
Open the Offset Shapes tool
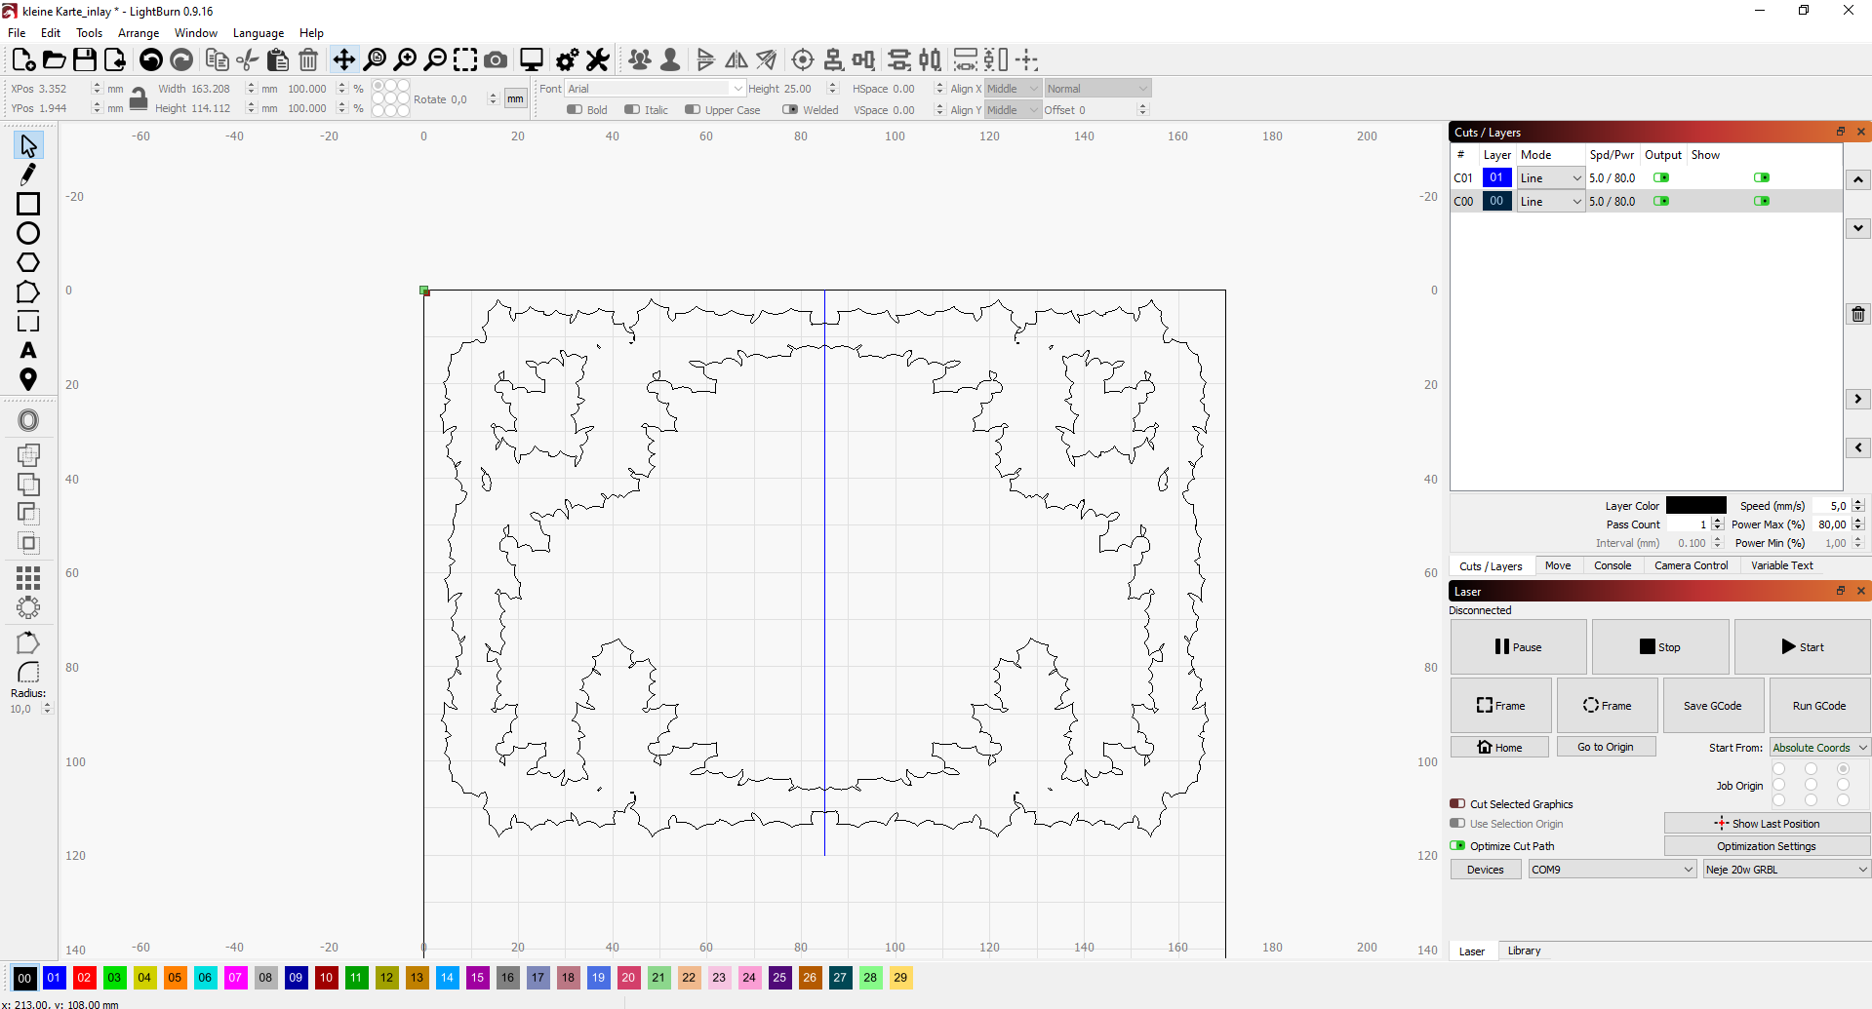(x=28, y=419)
